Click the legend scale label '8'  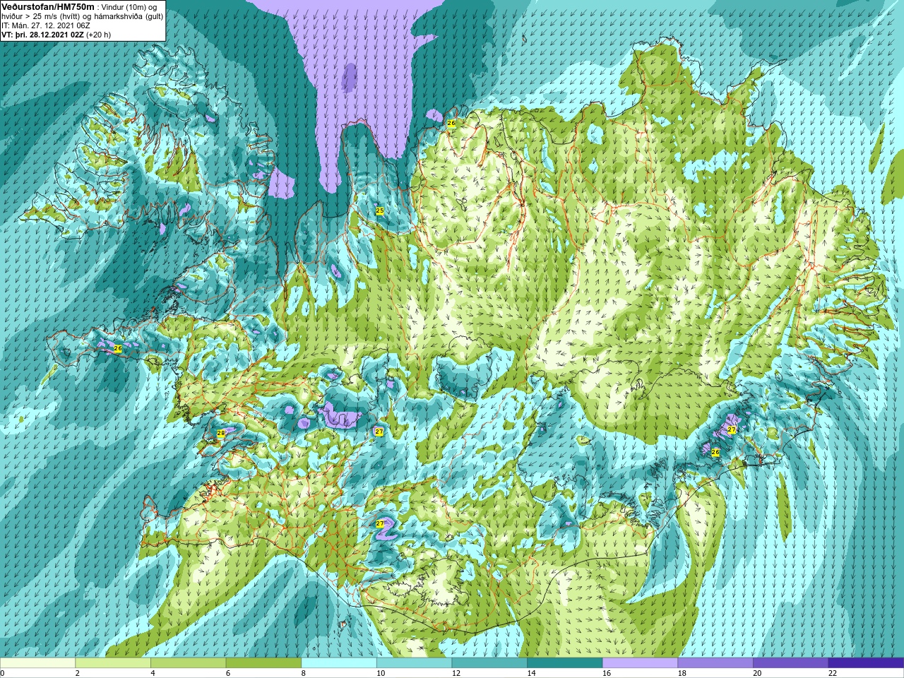pyautogui.click(x=304, y=673)
